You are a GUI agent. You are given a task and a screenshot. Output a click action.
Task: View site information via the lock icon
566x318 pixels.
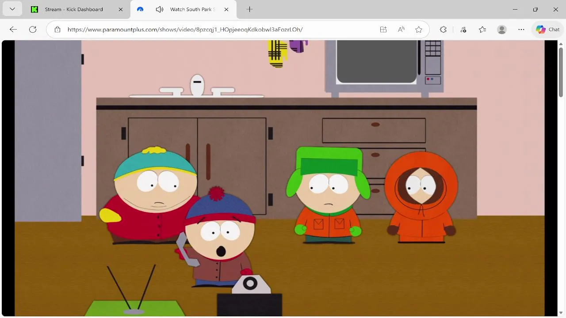click(x=57, y=30)
